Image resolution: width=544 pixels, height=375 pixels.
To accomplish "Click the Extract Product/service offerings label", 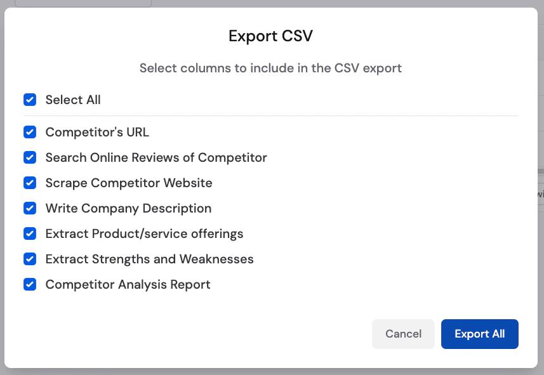I will 144,234.
